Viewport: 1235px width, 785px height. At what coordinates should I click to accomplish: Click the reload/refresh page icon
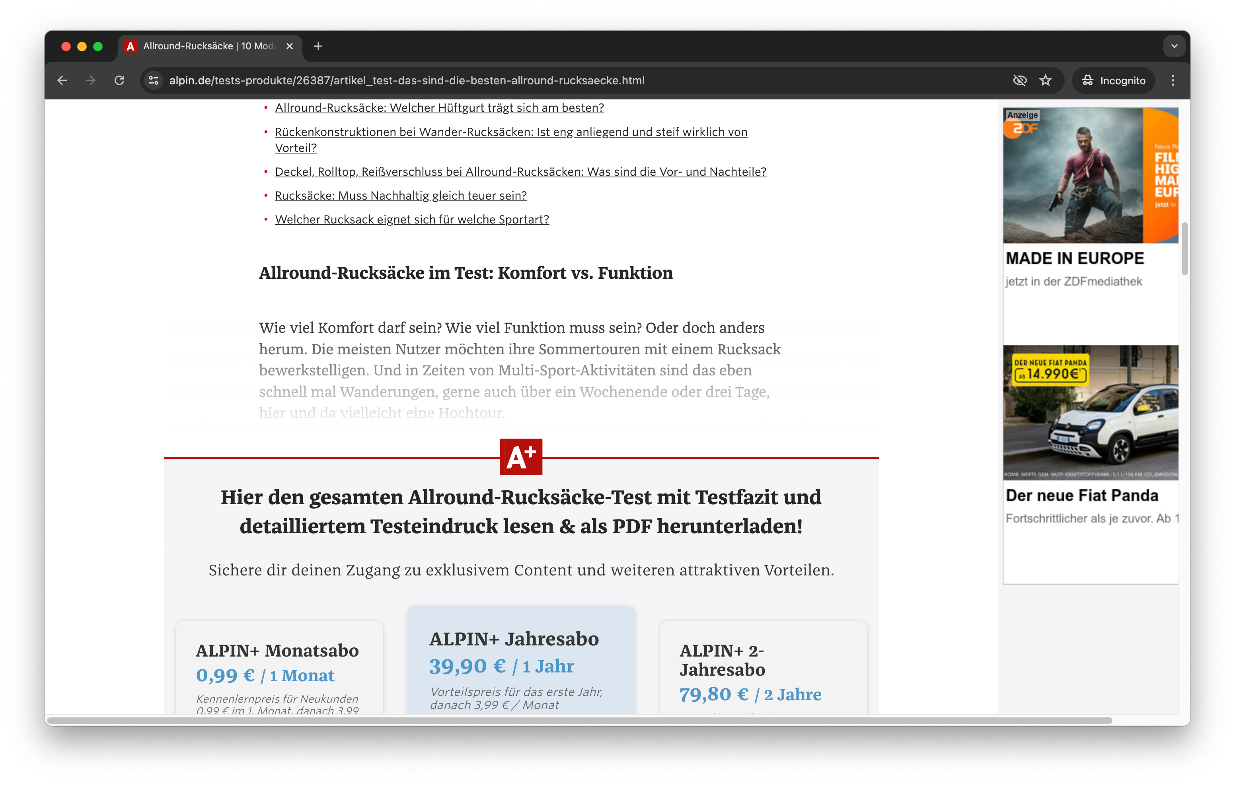[121, 80]
